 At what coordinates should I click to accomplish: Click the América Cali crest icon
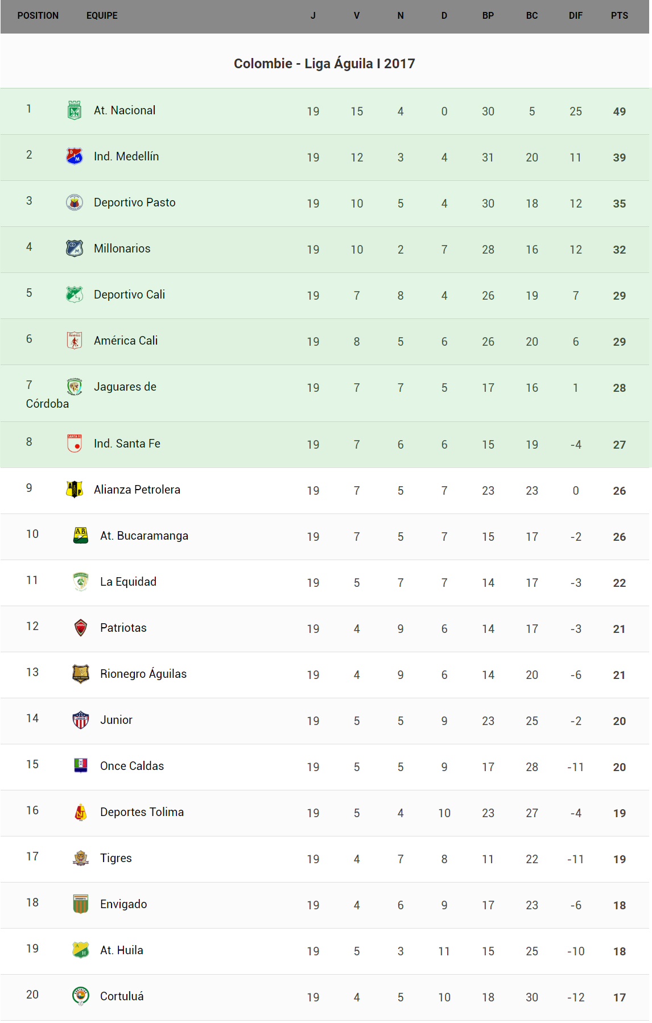pyautogui.click(x=75, y=341)
